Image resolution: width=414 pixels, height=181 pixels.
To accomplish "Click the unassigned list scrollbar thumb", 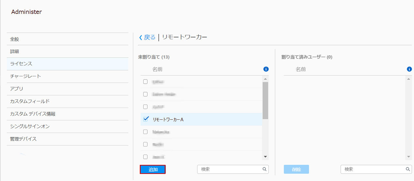I will tap(265, 100).
